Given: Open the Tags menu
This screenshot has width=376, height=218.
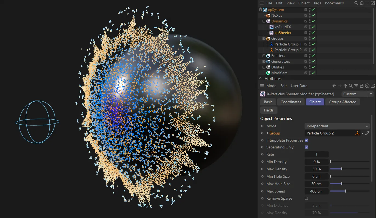Looking at the screenshot, I should (317, 3).
